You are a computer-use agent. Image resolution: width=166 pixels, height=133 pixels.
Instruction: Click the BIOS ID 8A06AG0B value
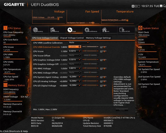[x=57, y=126]
